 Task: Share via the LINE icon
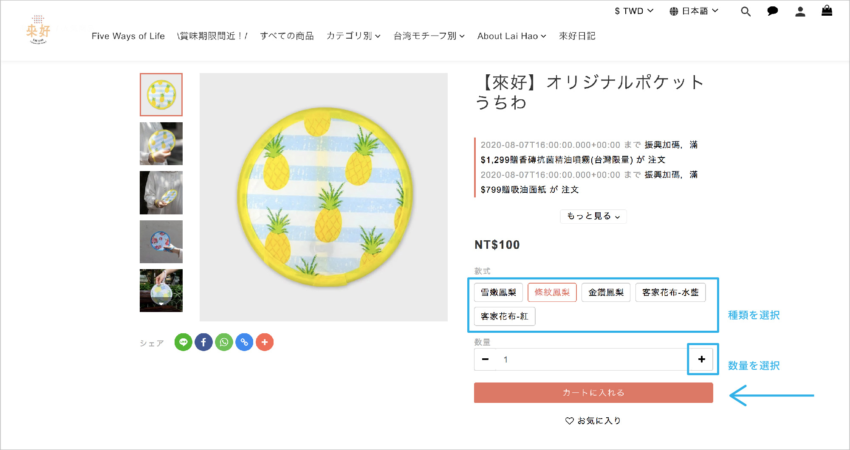(x=183, y=342)
